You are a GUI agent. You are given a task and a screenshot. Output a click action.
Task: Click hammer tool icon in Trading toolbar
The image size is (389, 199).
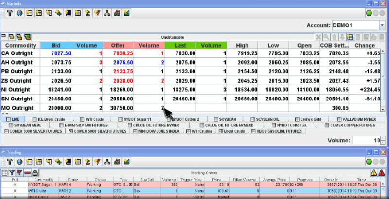[x=10, y=162]
